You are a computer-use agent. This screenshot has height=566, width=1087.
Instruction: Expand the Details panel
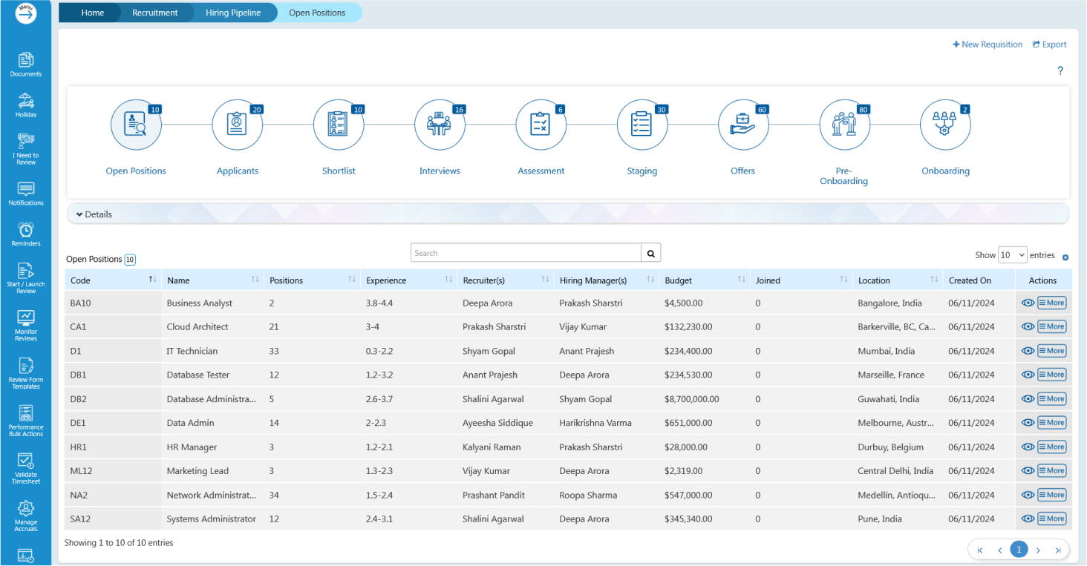pyautogui.click(x=94, y=214)
